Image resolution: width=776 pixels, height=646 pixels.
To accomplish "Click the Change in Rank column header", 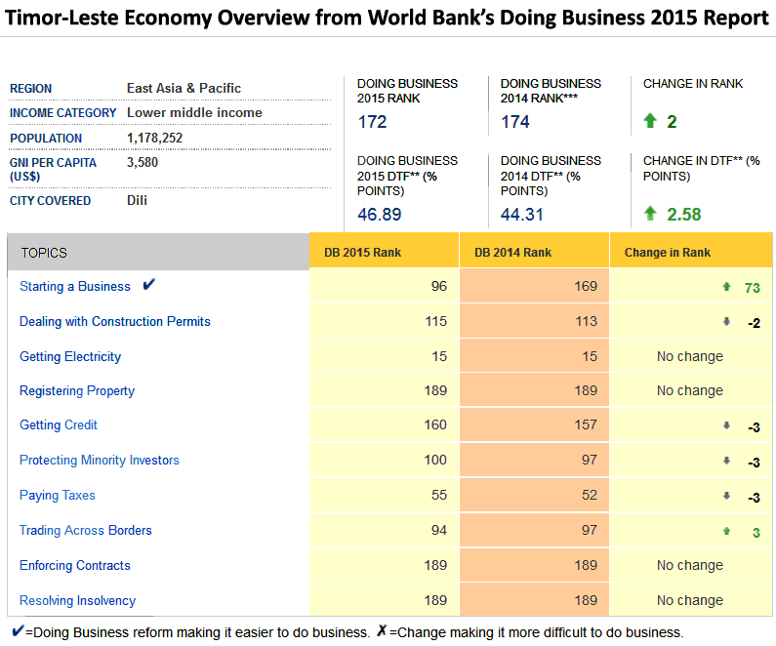I will pos(668,253).
